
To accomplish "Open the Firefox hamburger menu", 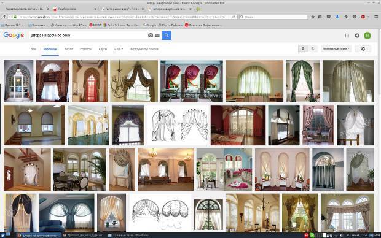I will 376,17.
